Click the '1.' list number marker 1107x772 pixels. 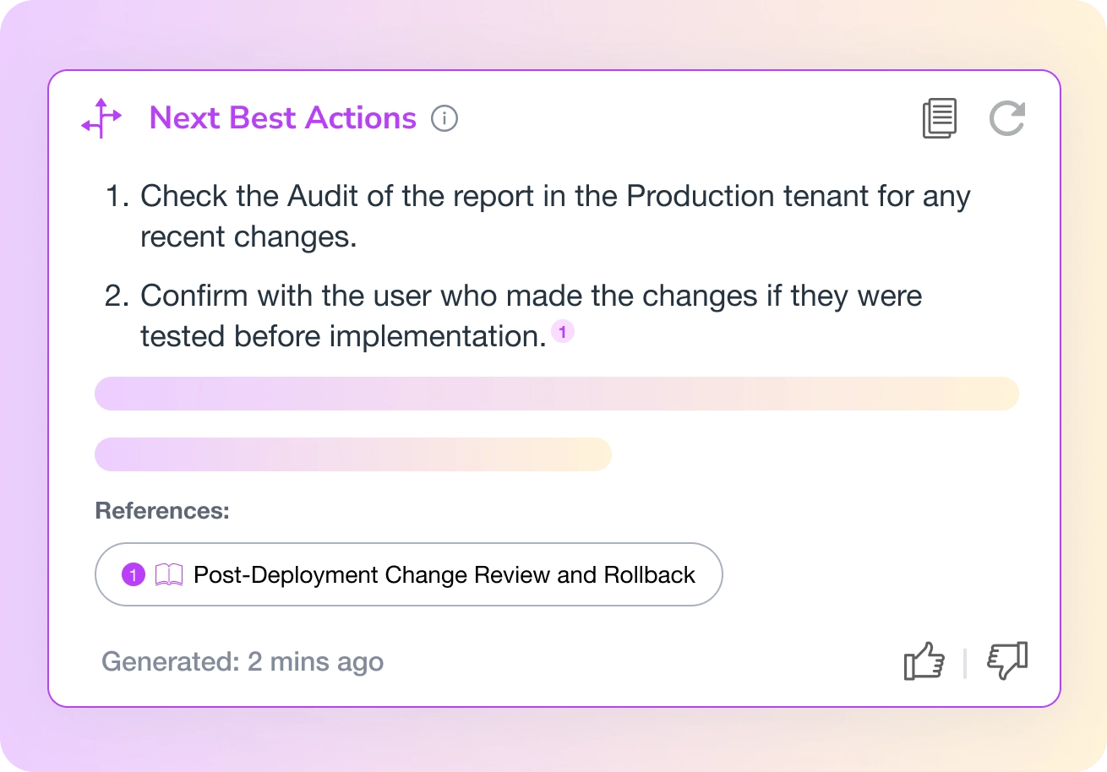click(x=118, y=197)
